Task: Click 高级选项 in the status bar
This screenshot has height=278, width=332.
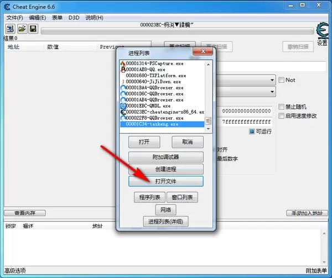Action: (x=15, y=271)
